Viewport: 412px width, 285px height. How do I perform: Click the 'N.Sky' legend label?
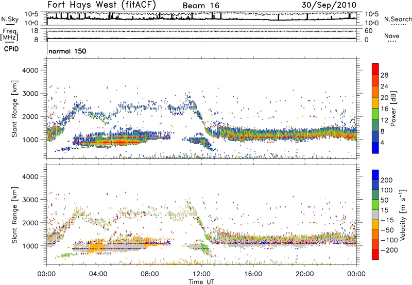(x=10, y=19)
